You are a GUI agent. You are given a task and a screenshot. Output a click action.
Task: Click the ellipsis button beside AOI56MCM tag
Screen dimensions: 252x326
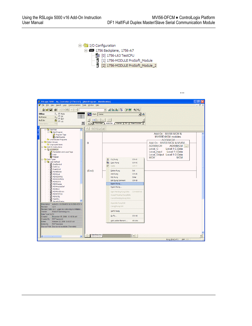[186, 146]
